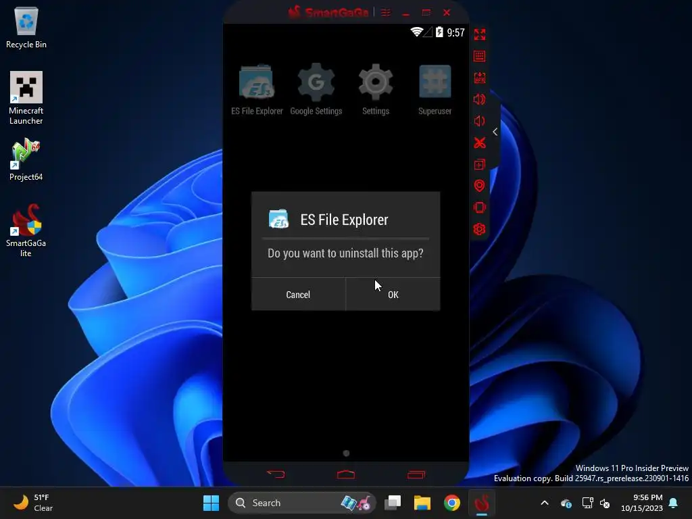The height and width of the screenshot is (519, 692).
Task: Select SmartGaGa lite desktop shortcut
Action: point(26,230)
